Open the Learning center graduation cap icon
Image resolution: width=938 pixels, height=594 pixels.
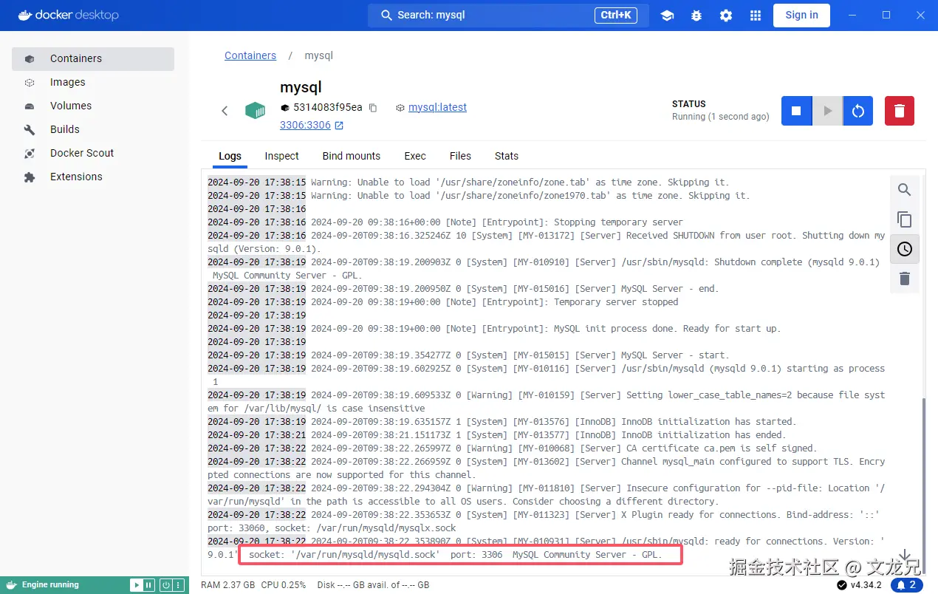pyautogui.click(x=667, y=16)
